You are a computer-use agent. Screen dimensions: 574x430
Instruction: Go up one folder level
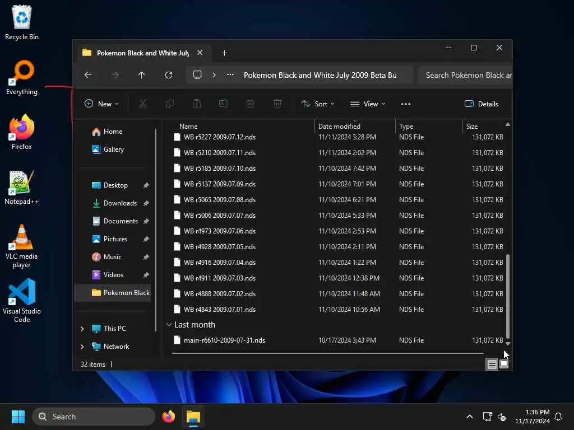click(x=142, y=75)
